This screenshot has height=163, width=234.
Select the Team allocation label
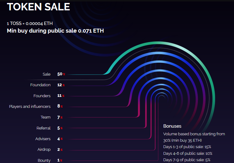click(46, 117)
